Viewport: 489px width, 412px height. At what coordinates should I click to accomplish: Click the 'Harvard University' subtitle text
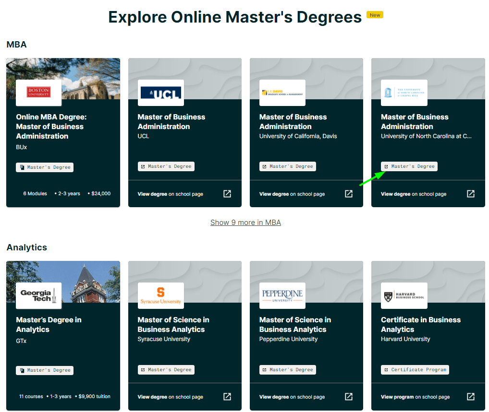[405, 339]
